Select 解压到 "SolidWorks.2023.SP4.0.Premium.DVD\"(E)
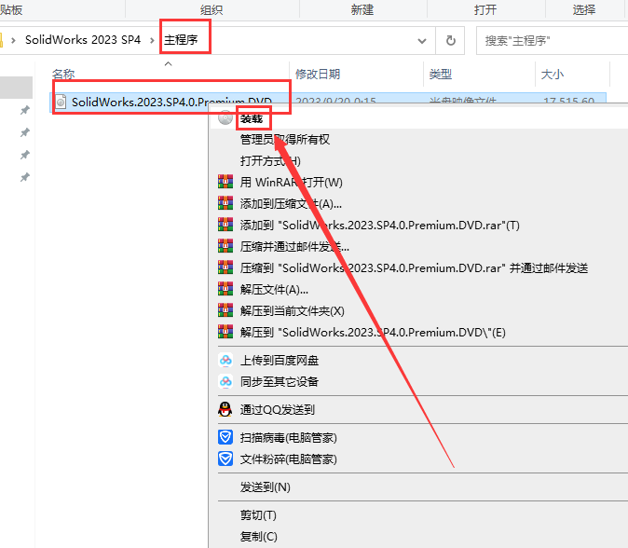Image resolution: width=628 pixels, height=548 pixels. click(373, 332)
